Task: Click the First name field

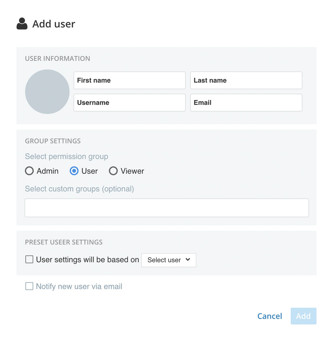Action: 130,80
